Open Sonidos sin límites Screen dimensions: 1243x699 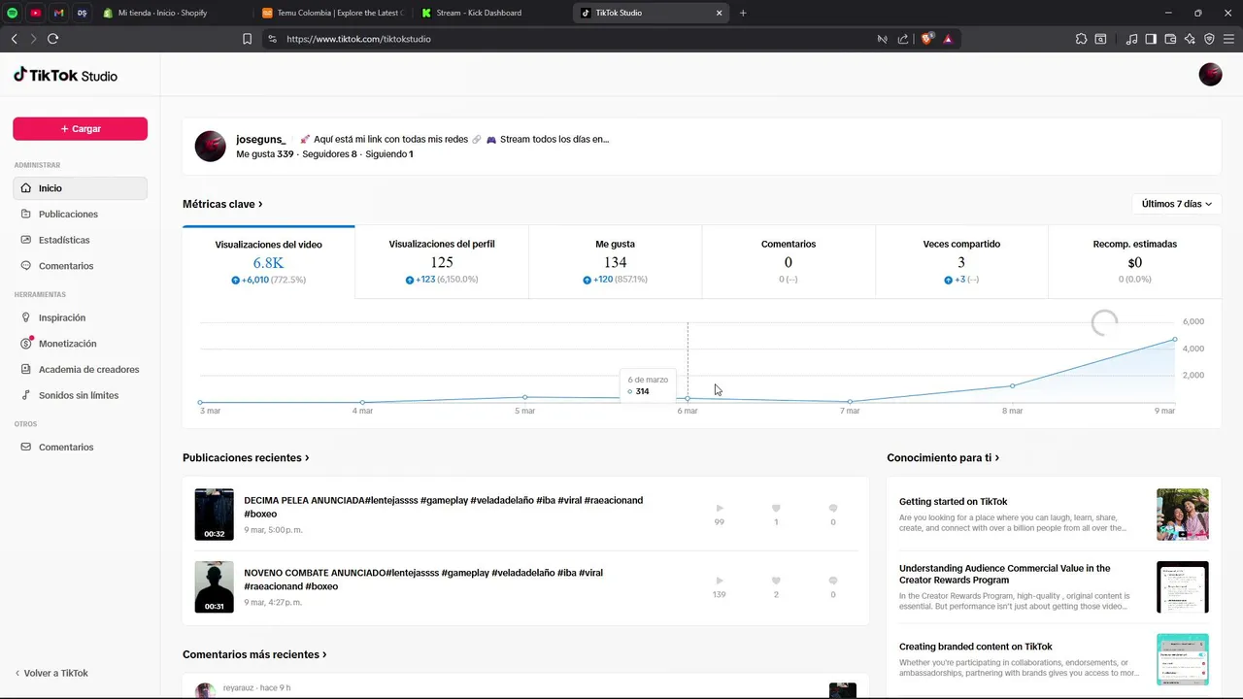[x=80, y=395]
